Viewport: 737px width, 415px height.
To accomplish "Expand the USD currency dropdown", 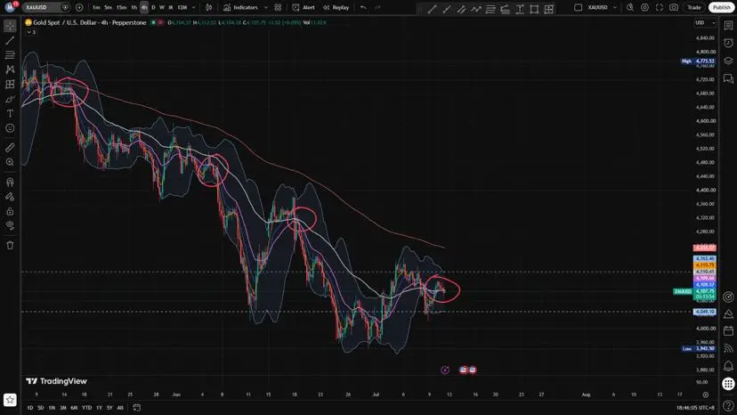I will [705, 22].
